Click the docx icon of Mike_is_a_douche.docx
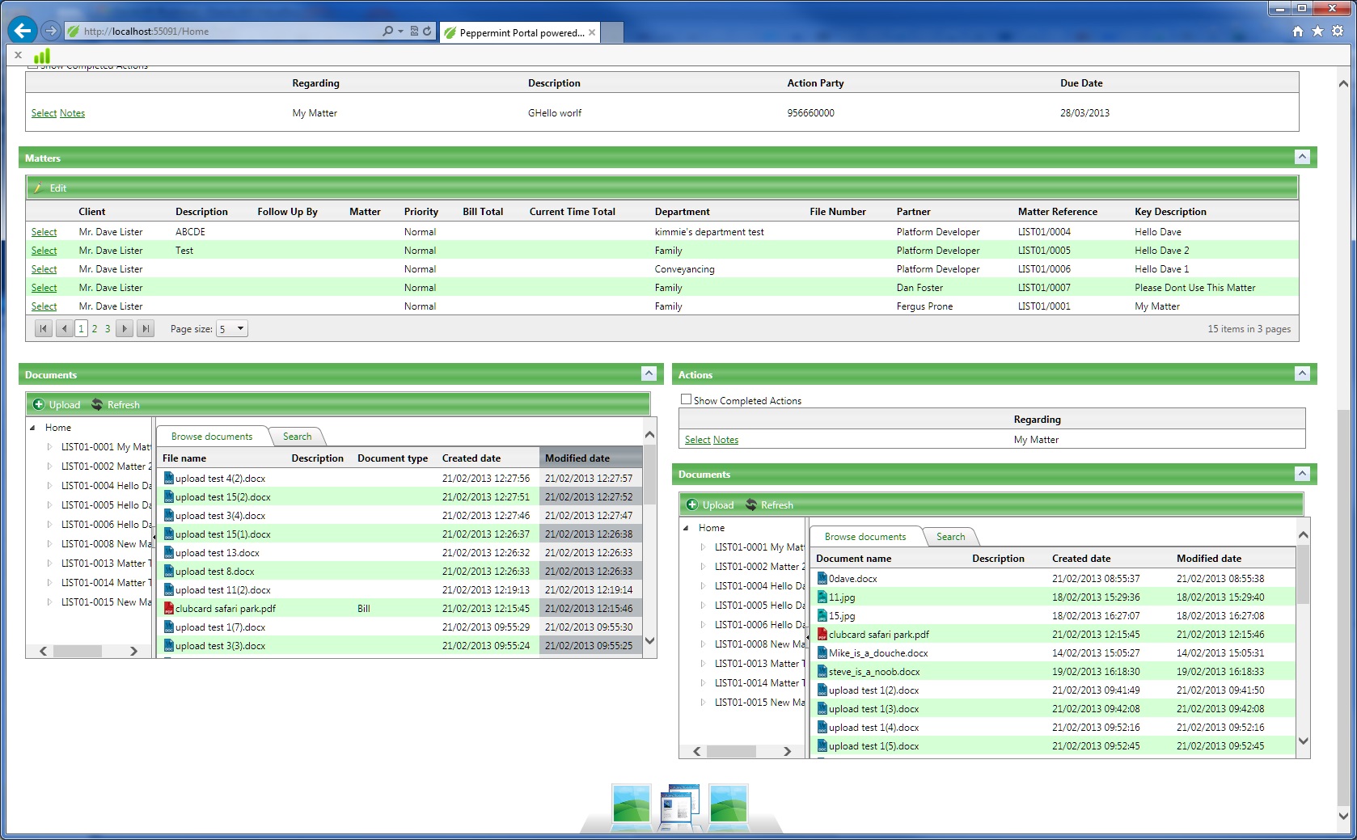This screenshot has width=1357, height=840. [x=822, y=652]
